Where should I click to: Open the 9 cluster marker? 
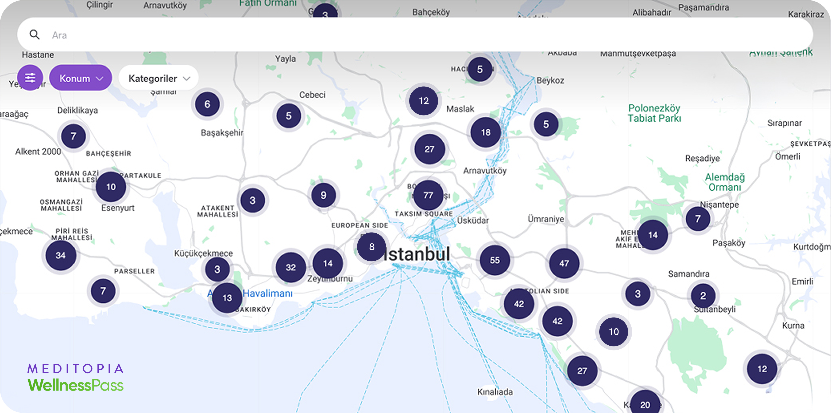323,195
